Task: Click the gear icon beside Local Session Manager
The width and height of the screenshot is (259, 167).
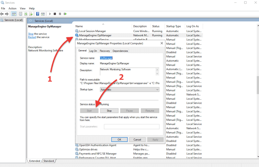Action: click(x=77, y=31)
